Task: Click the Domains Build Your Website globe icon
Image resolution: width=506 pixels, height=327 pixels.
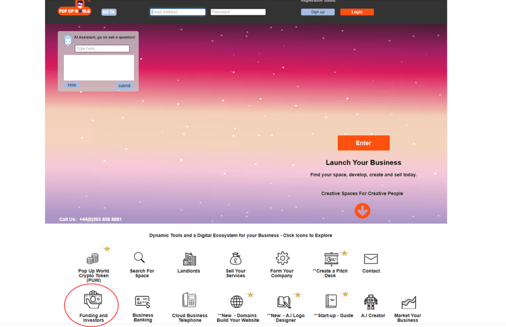Action: pyautogui.click(x=237, y=301)
